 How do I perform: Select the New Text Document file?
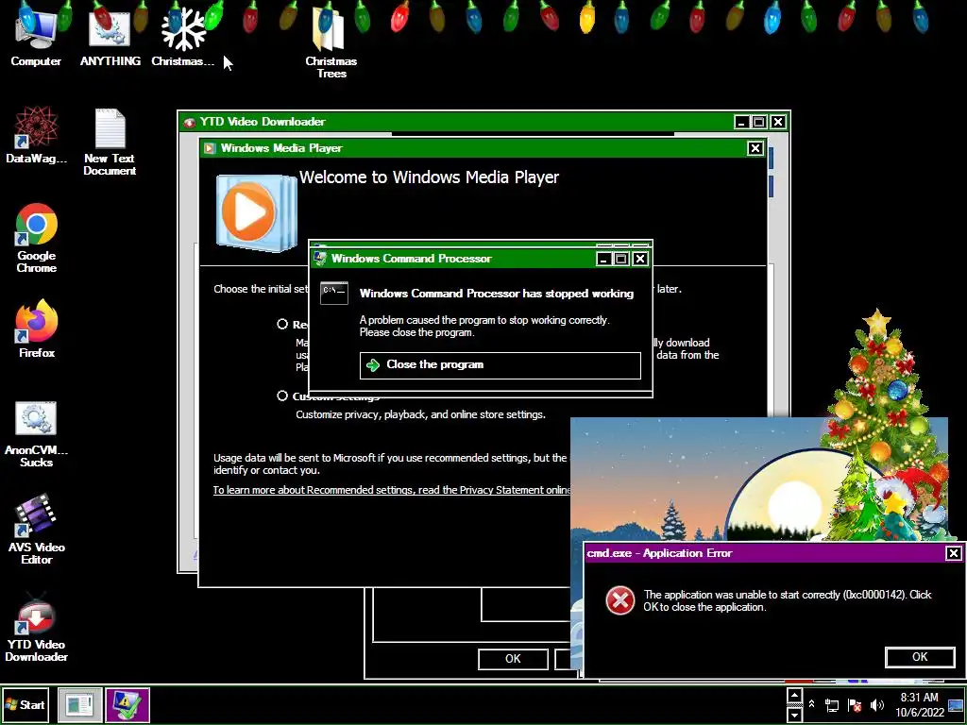(110, 142)
